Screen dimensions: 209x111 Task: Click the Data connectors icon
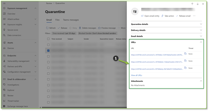point(4,35)
